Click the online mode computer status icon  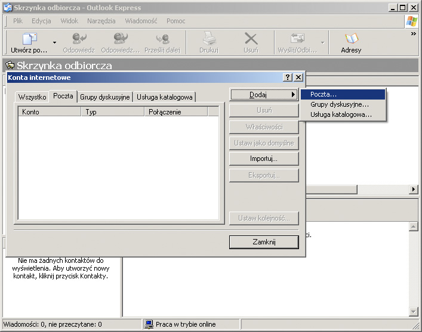(x=149, y=324)
